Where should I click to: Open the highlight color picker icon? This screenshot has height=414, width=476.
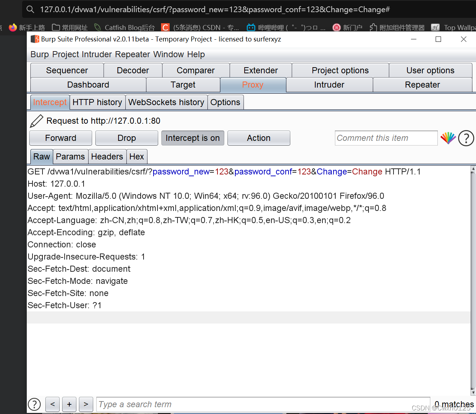pyautogui.click(x=448, y=138)
